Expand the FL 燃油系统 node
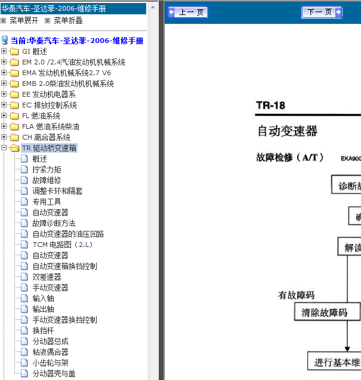361x380 pixels. point(4,115)
